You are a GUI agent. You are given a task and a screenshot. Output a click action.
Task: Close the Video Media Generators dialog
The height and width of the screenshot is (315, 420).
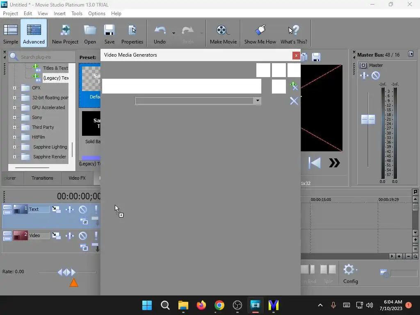296,55
